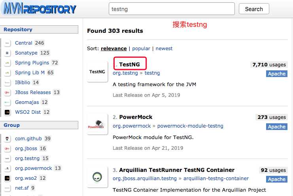
Task: Click the JBoss Releases icon
Action: 7,92
